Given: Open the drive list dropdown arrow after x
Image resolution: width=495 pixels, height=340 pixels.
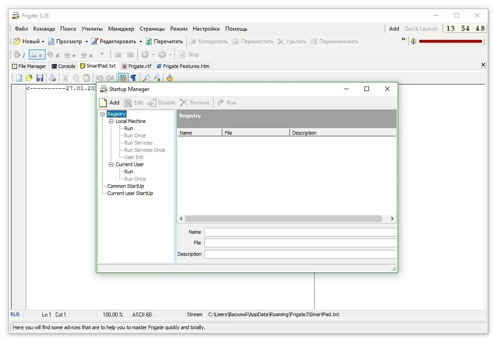Looking at the screenshot, I should click(x=102, y=54).
